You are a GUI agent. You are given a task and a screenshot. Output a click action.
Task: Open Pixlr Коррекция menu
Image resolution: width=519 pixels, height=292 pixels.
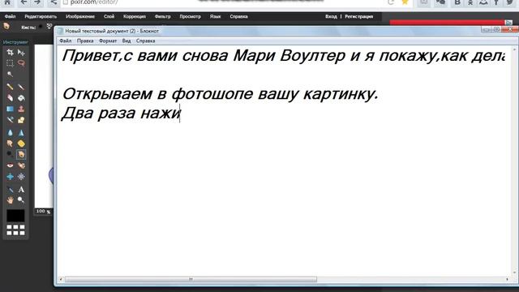click(135, 16)
